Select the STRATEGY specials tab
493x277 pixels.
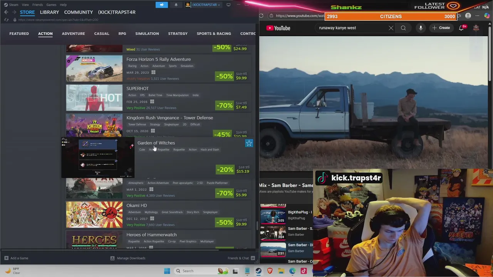[178, 33]
